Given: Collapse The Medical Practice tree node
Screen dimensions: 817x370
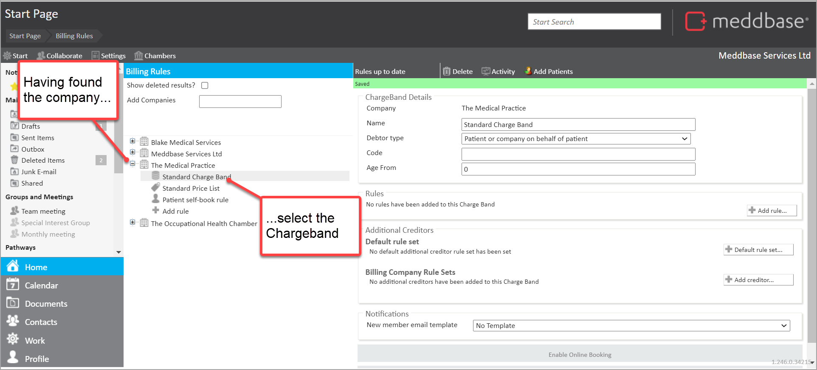Looking at the screenshot, I should [132, 164].
